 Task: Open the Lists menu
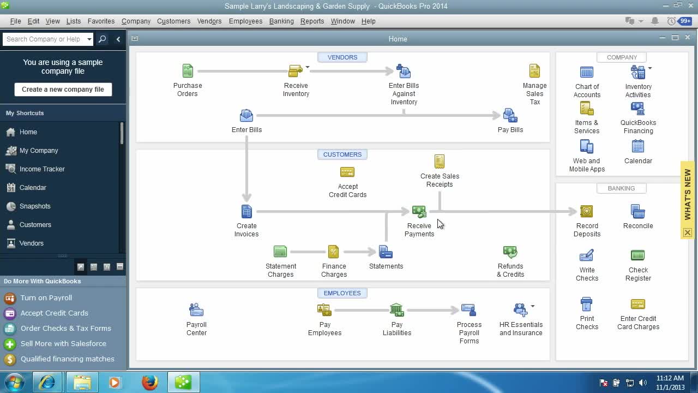point(74,21)
